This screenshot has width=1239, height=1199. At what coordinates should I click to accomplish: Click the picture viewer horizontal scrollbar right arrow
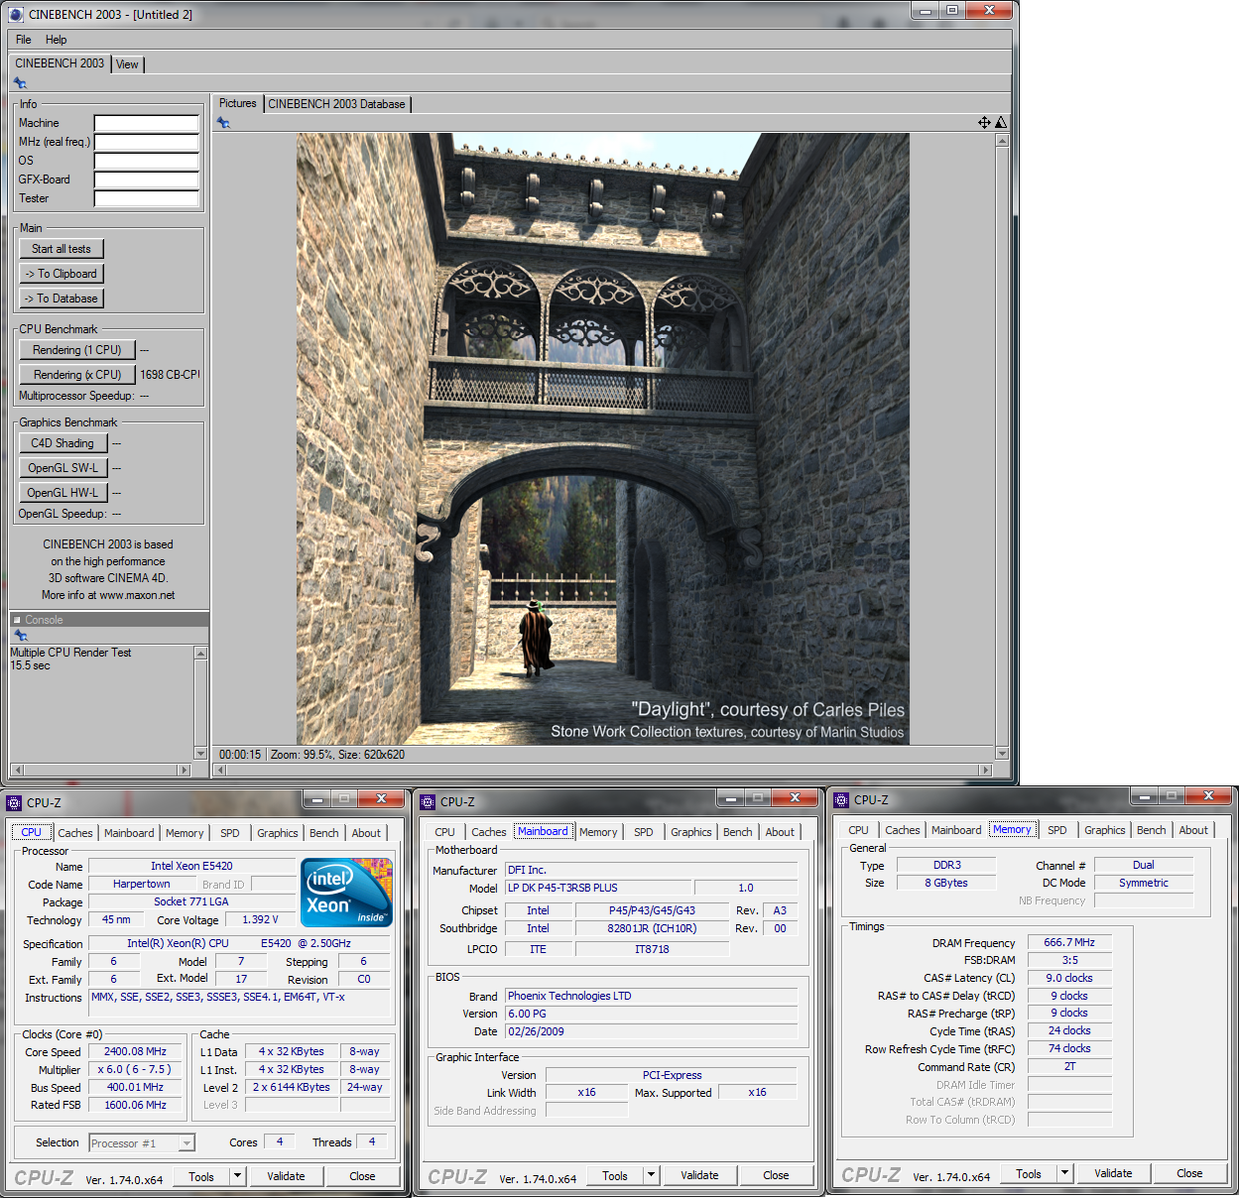[x=985, y=771]
